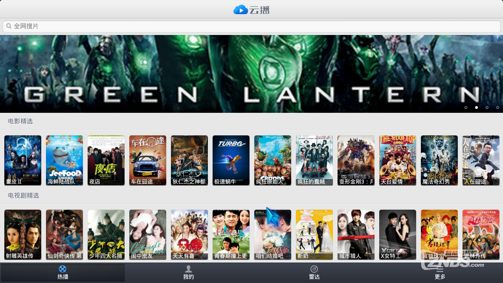Open TV series 天天有喜 poster
The width and height of the screenshot is (503, 283).
[189, 235]
